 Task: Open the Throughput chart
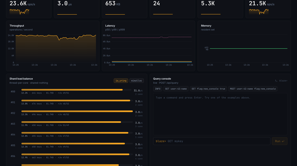[53, 46]
